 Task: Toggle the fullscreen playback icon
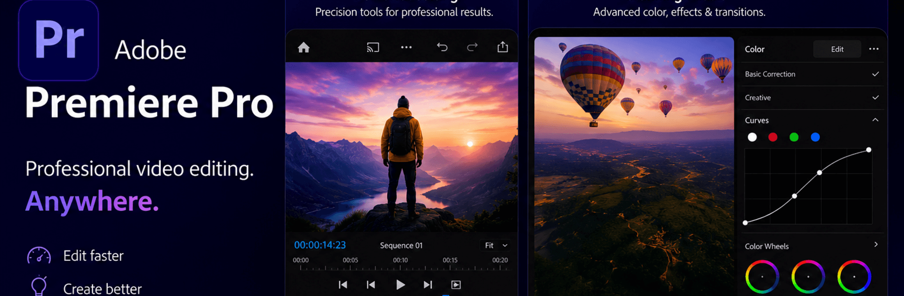pos(456,285)
